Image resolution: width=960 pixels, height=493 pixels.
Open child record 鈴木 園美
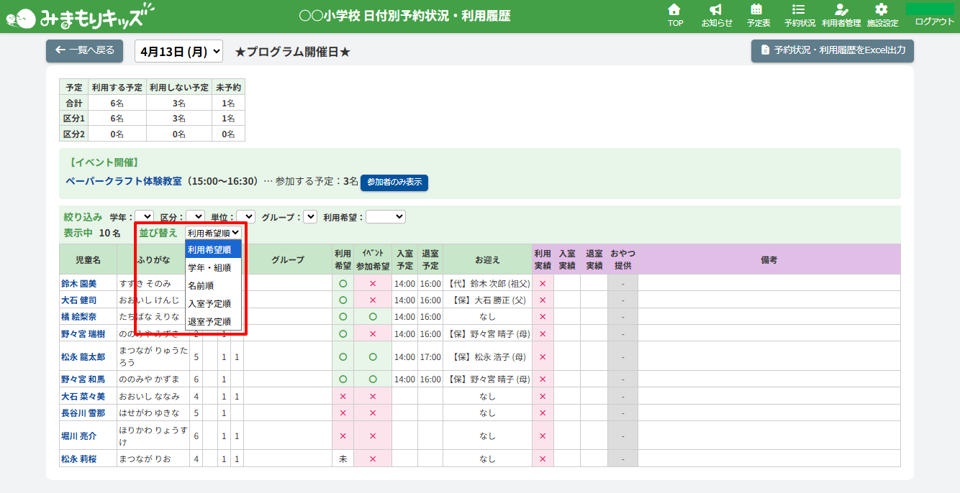pos(78,283)
